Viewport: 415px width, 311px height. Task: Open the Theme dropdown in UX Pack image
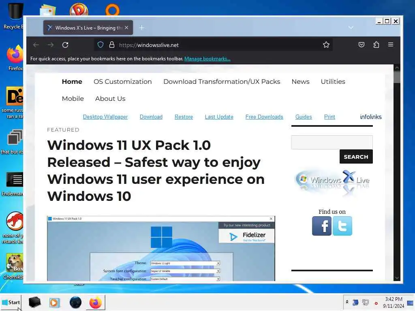pos(185,263)
